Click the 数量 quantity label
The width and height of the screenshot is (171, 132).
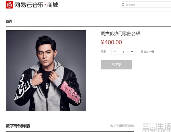(103, 51)
